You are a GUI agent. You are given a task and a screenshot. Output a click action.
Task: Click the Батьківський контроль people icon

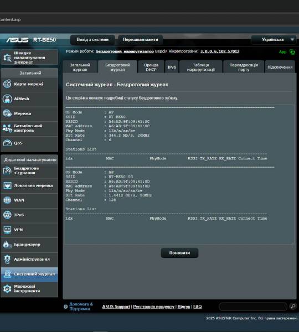[7, 128]
